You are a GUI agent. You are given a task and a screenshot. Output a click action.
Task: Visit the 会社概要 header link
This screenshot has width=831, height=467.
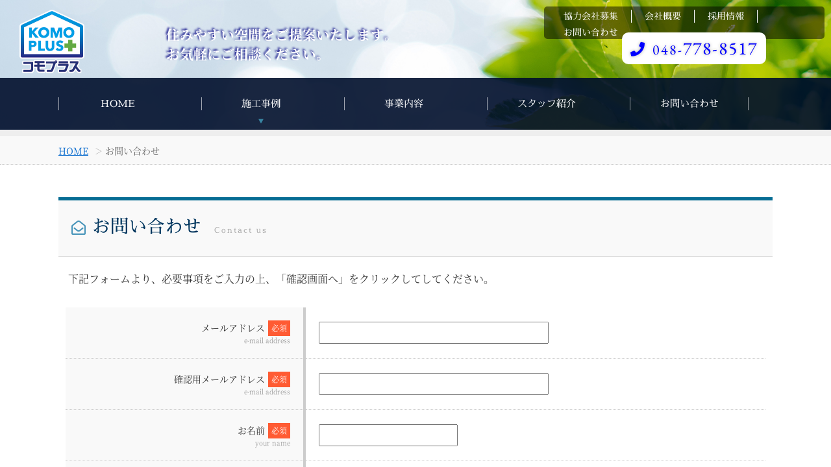pos(663,16)
